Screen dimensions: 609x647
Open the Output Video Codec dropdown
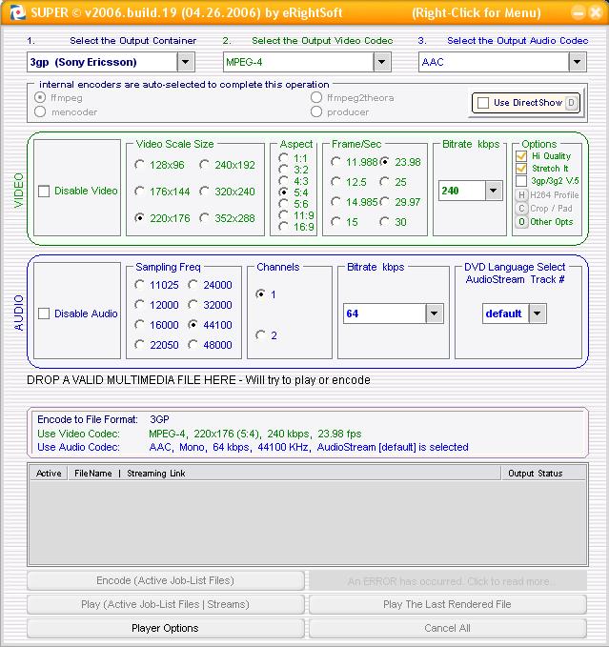[381, 62]
